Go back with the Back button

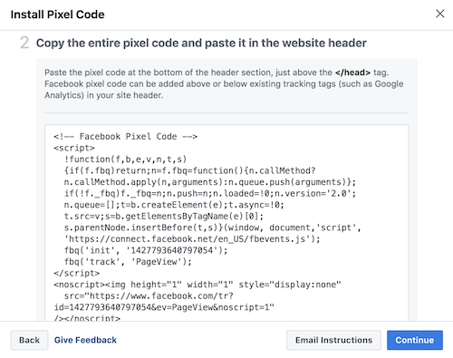click(29, 340)
